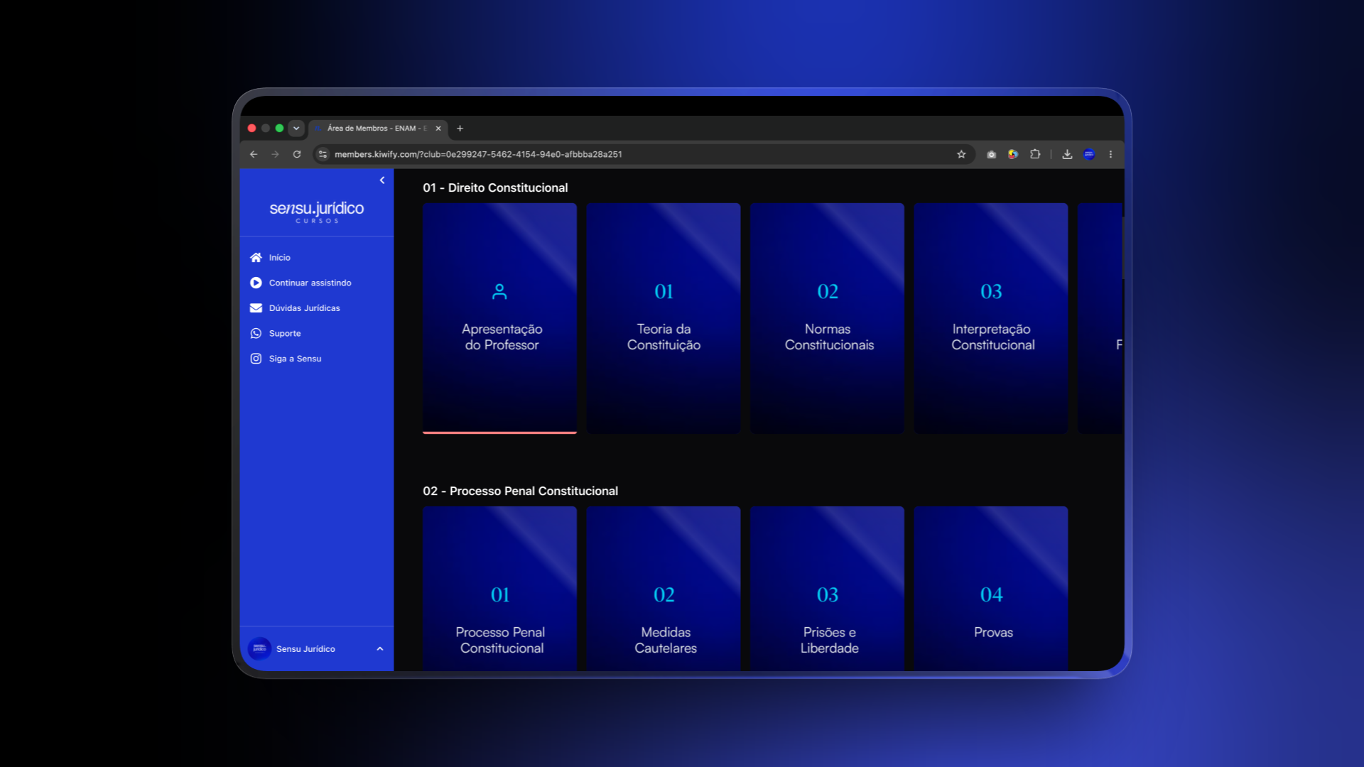Expand the Sensu Jurídico account menu

[380, 649]
